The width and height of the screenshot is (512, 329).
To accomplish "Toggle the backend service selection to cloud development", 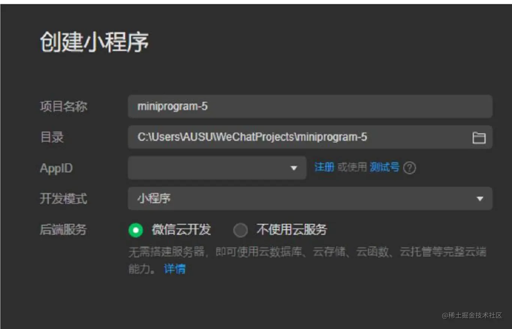I will [x=136, y=230].
